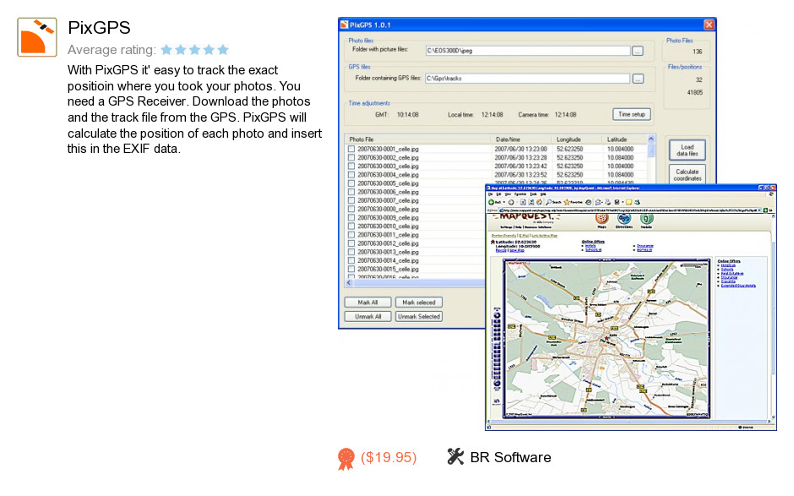The height and width of the screenshot is (496, 794).
Task: Browse for the folder with picture files
Action: (x=638, y=51)
